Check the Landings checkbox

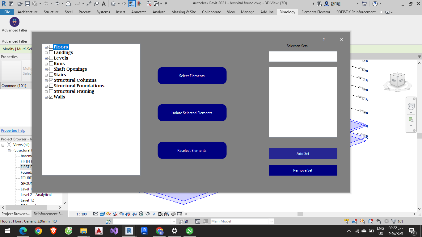coord(51,52)
